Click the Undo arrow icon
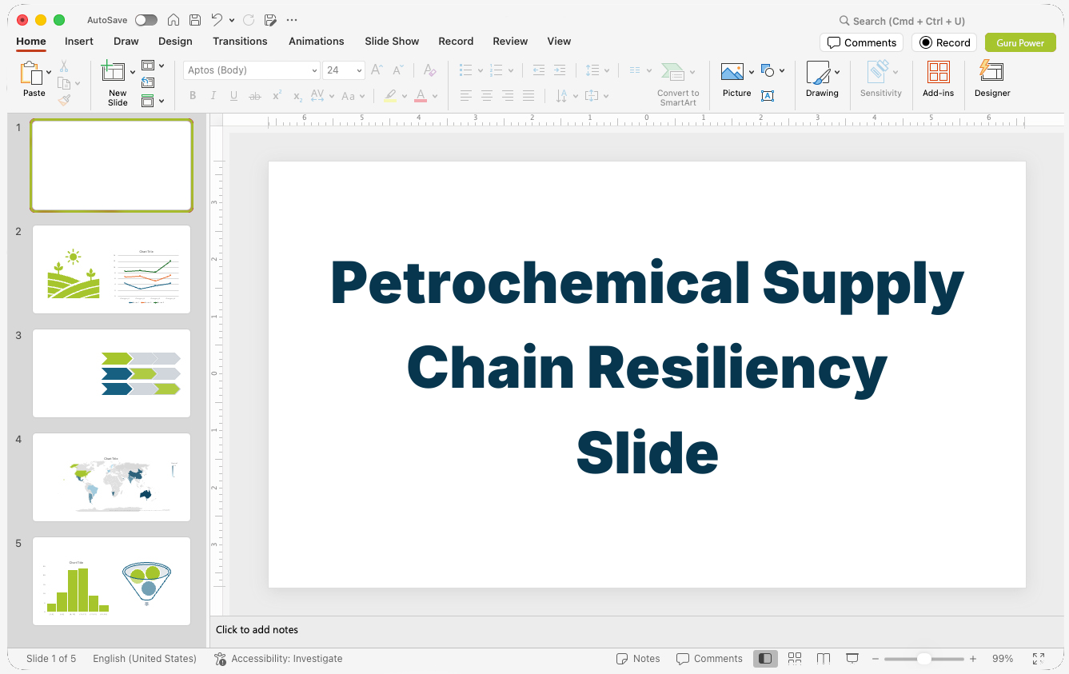This screenshot has height=674, width=1069. 217,20
